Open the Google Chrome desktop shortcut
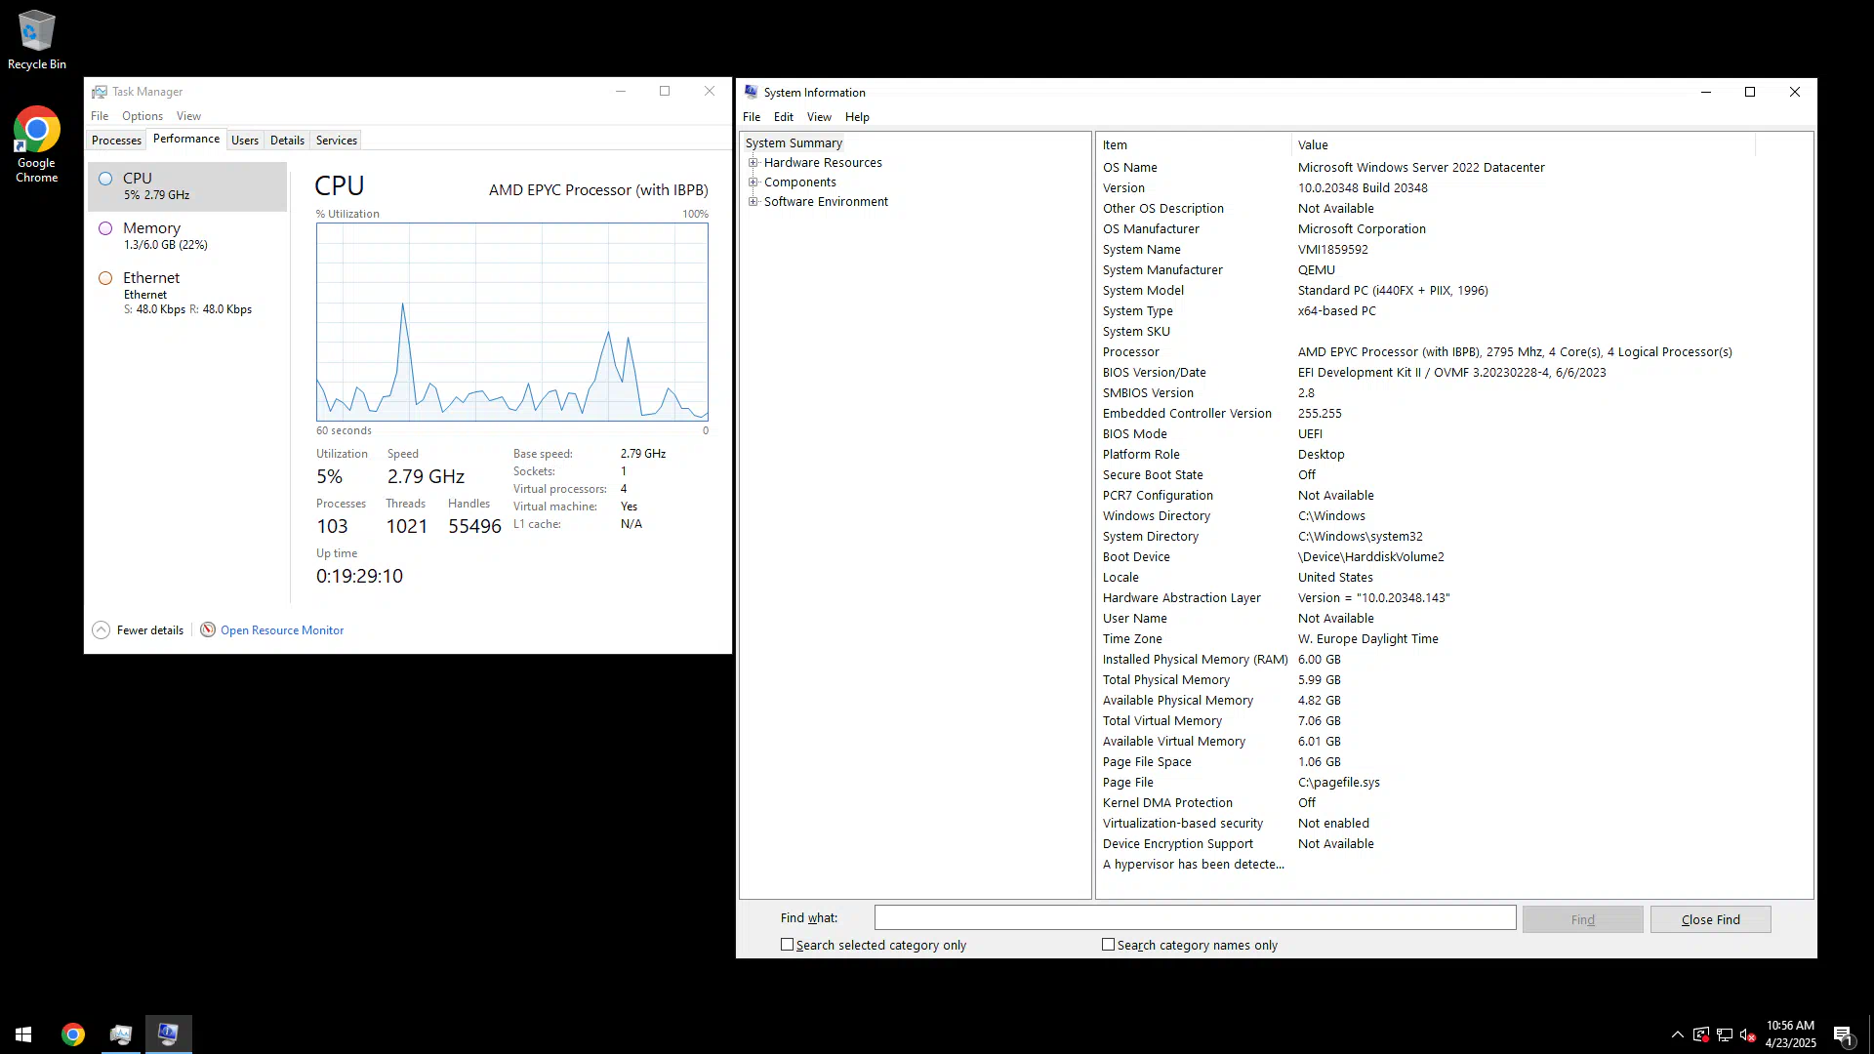Screen dimensions: 1874x1054 coord(36,144)
